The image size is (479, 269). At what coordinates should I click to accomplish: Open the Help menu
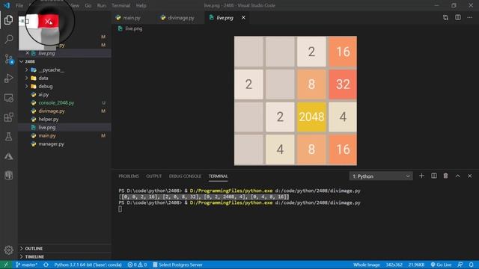point(141,5)
